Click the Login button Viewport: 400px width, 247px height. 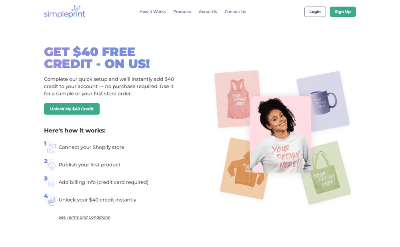pyautogui.click(x=315, y=12)
